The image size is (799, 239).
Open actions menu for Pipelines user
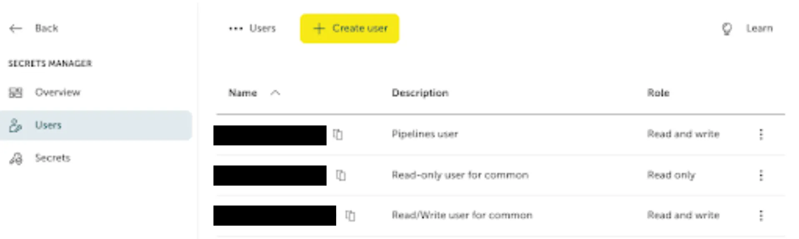[761, 134]
